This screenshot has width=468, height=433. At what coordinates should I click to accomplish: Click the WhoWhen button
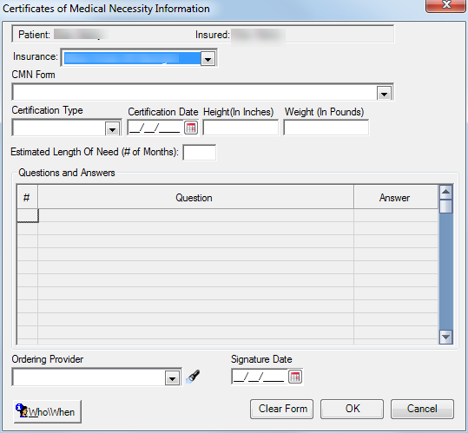48,412
